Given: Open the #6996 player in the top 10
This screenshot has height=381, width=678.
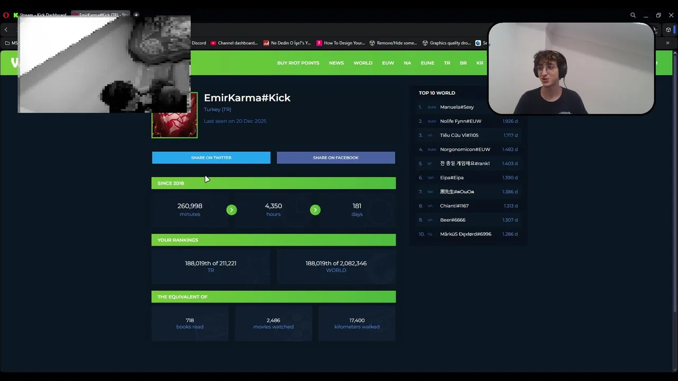Looking at the screenshot, I should 466,234.
